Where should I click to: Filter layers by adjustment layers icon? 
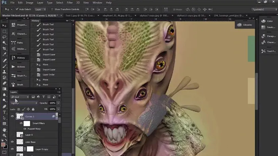pyautogui.click(x=38, y=97)
